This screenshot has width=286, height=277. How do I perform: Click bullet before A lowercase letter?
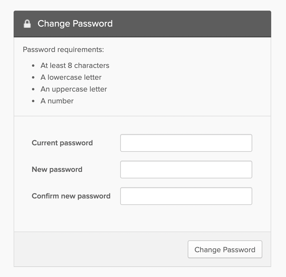pos(33,77)
